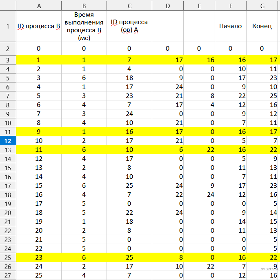Click cell G7 containing 25
280x280 pixels.
click(262, 96)
